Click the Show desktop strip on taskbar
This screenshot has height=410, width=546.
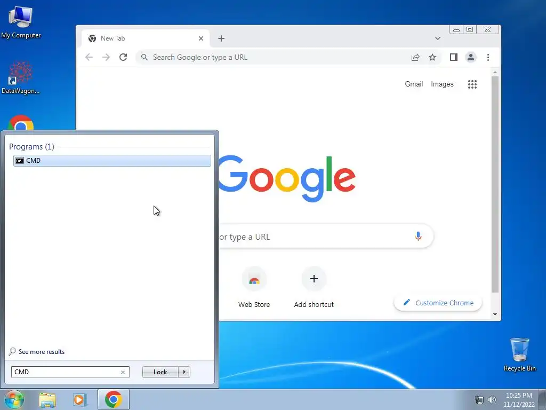[x=542, y=399]
